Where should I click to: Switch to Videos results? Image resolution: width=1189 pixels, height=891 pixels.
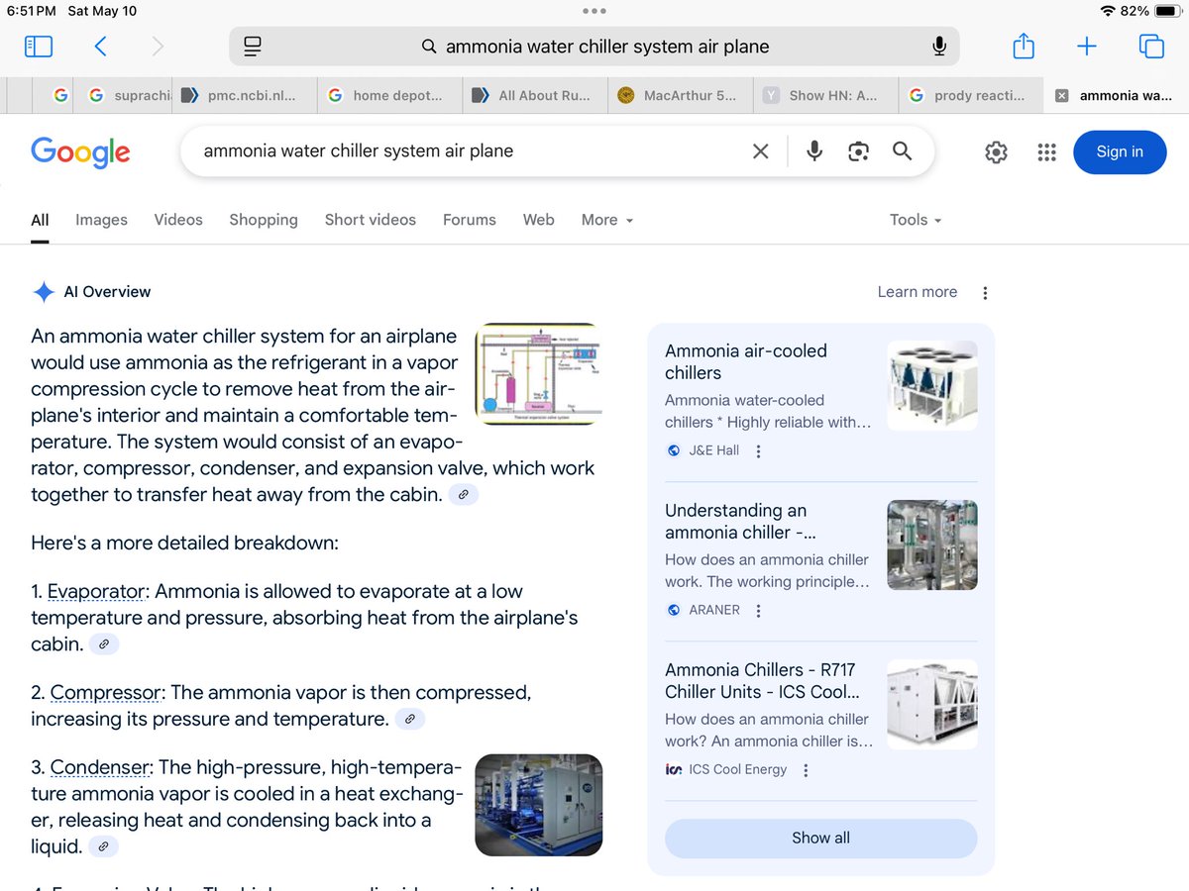pos(178,220)
